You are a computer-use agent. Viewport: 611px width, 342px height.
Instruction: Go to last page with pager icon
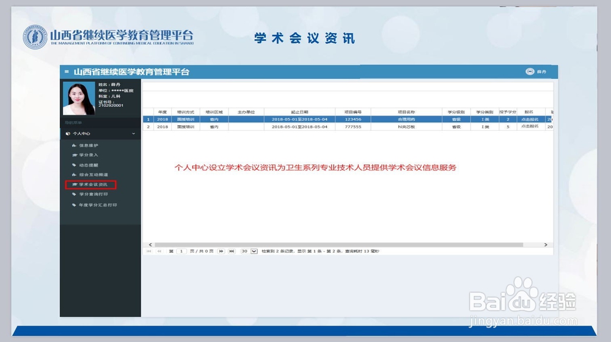coord(232,251)
